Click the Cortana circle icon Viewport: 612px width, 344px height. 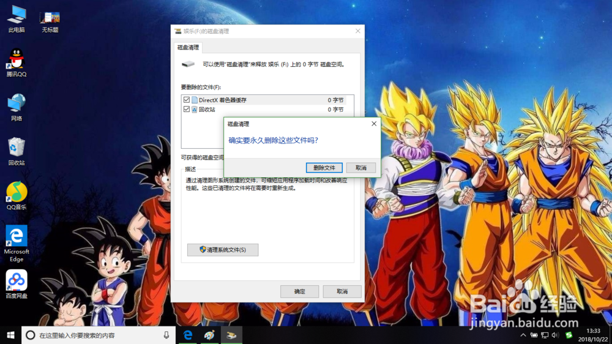coord(31,335)
